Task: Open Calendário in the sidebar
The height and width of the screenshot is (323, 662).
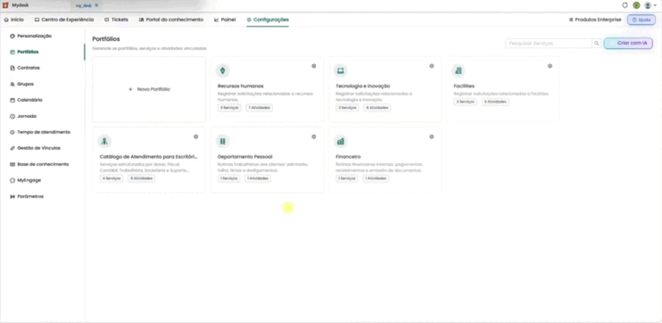Action: 26,100
